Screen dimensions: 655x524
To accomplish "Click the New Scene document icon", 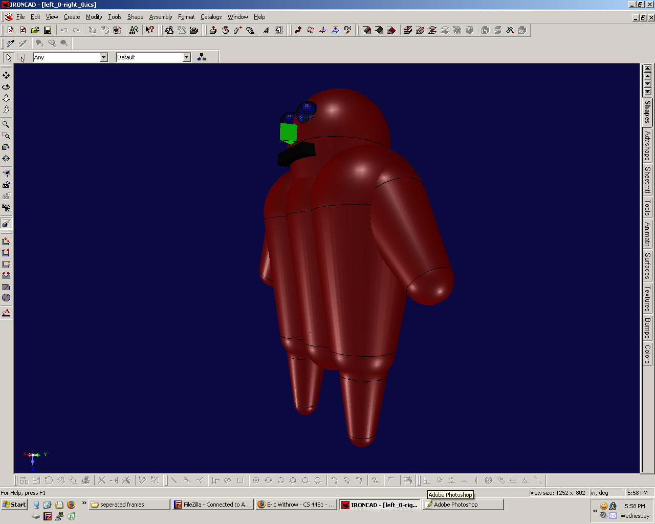I will (x=10, y=30).
